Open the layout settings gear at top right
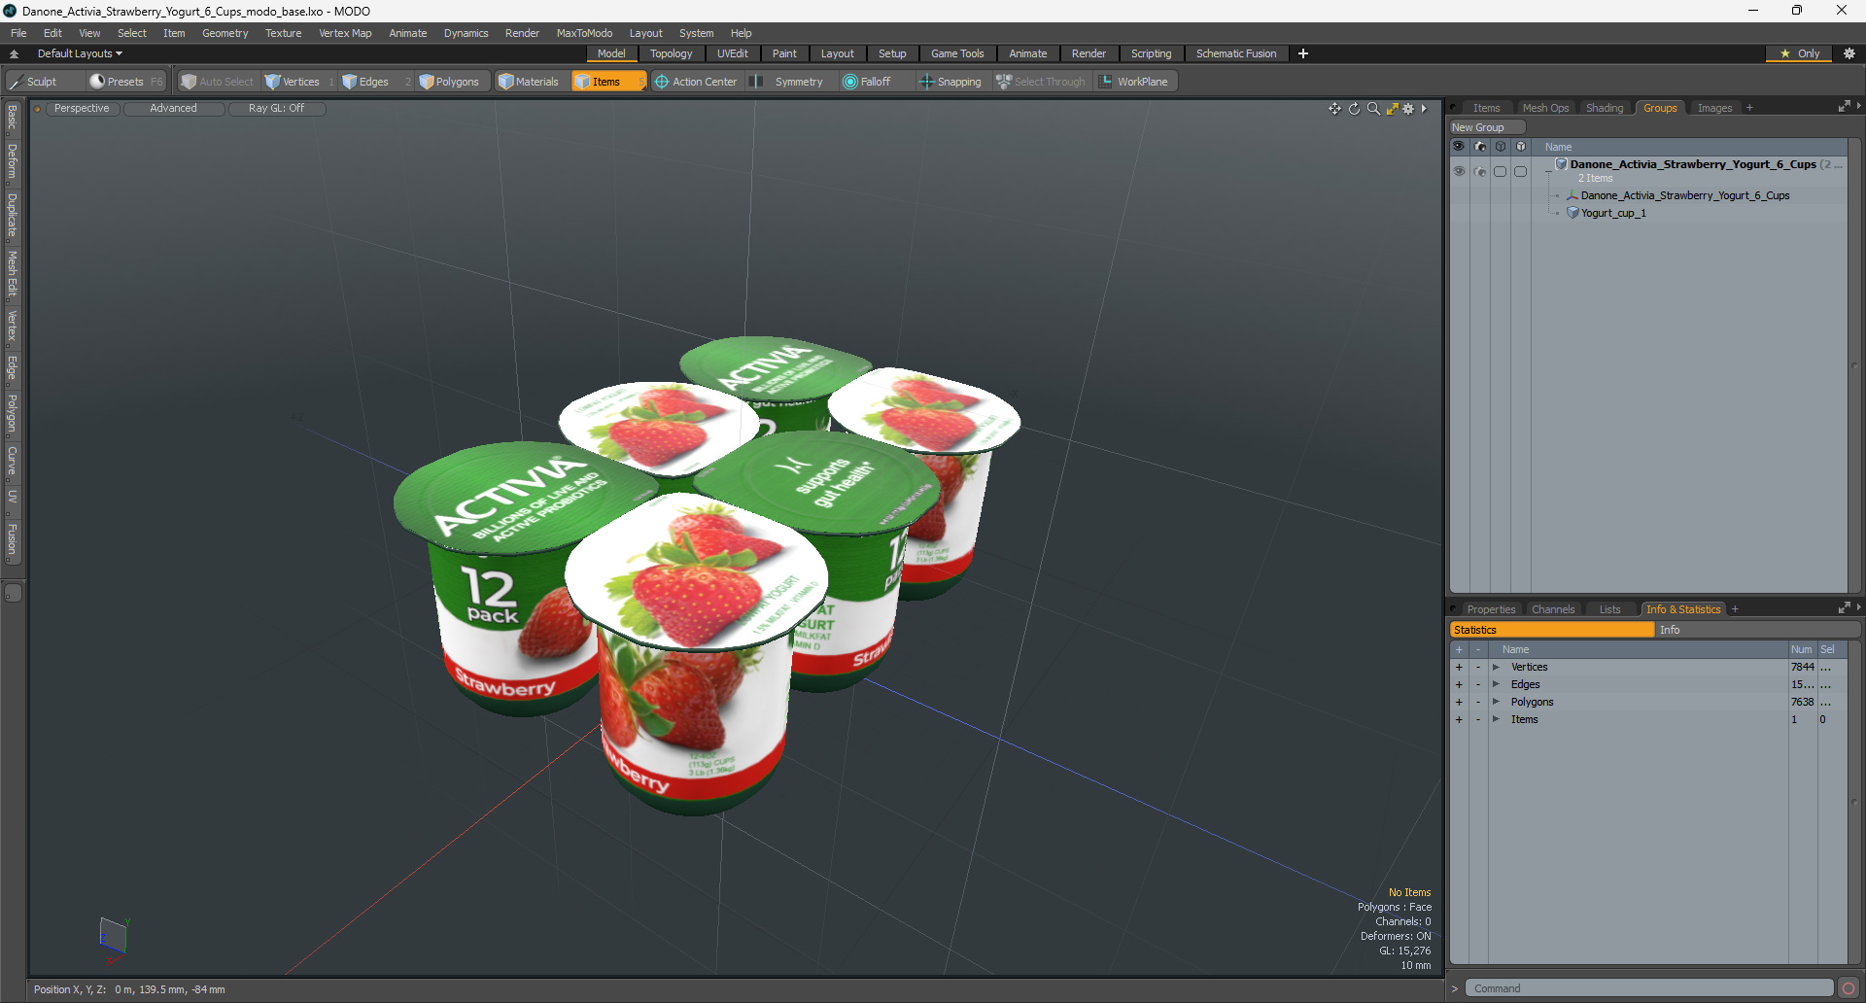Screen dimensions: 1866x1003 tap(1849, 53)
